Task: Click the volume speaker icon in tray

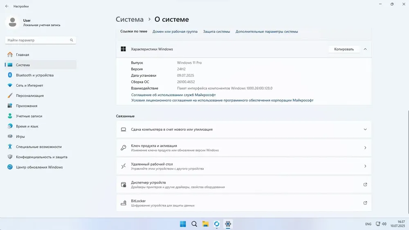Action: click(384, 224)
